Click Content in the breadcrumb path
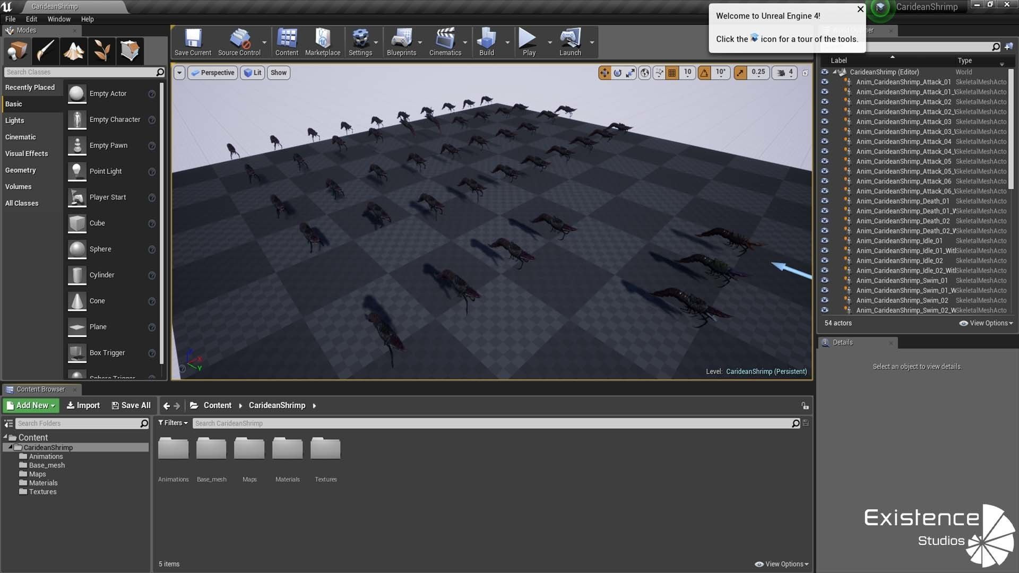The width and height of the screenshot is (1019, 573). pyautogui.click(x=218, y=405)
